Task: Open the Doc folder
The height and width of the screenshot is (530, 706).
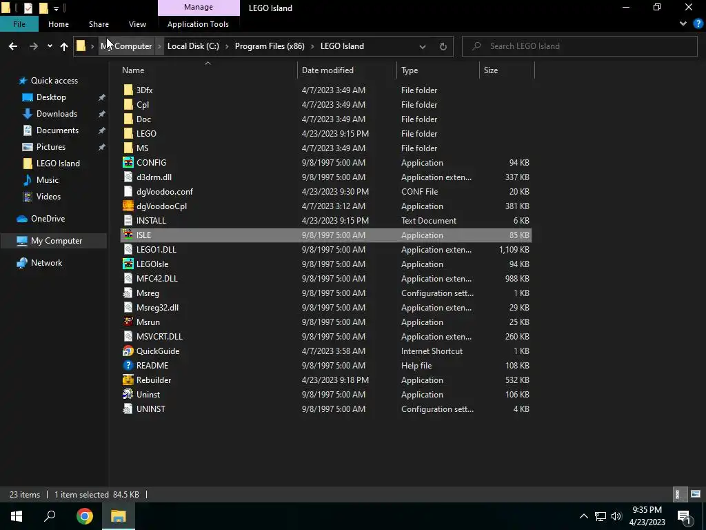Action: coord(143,119)
